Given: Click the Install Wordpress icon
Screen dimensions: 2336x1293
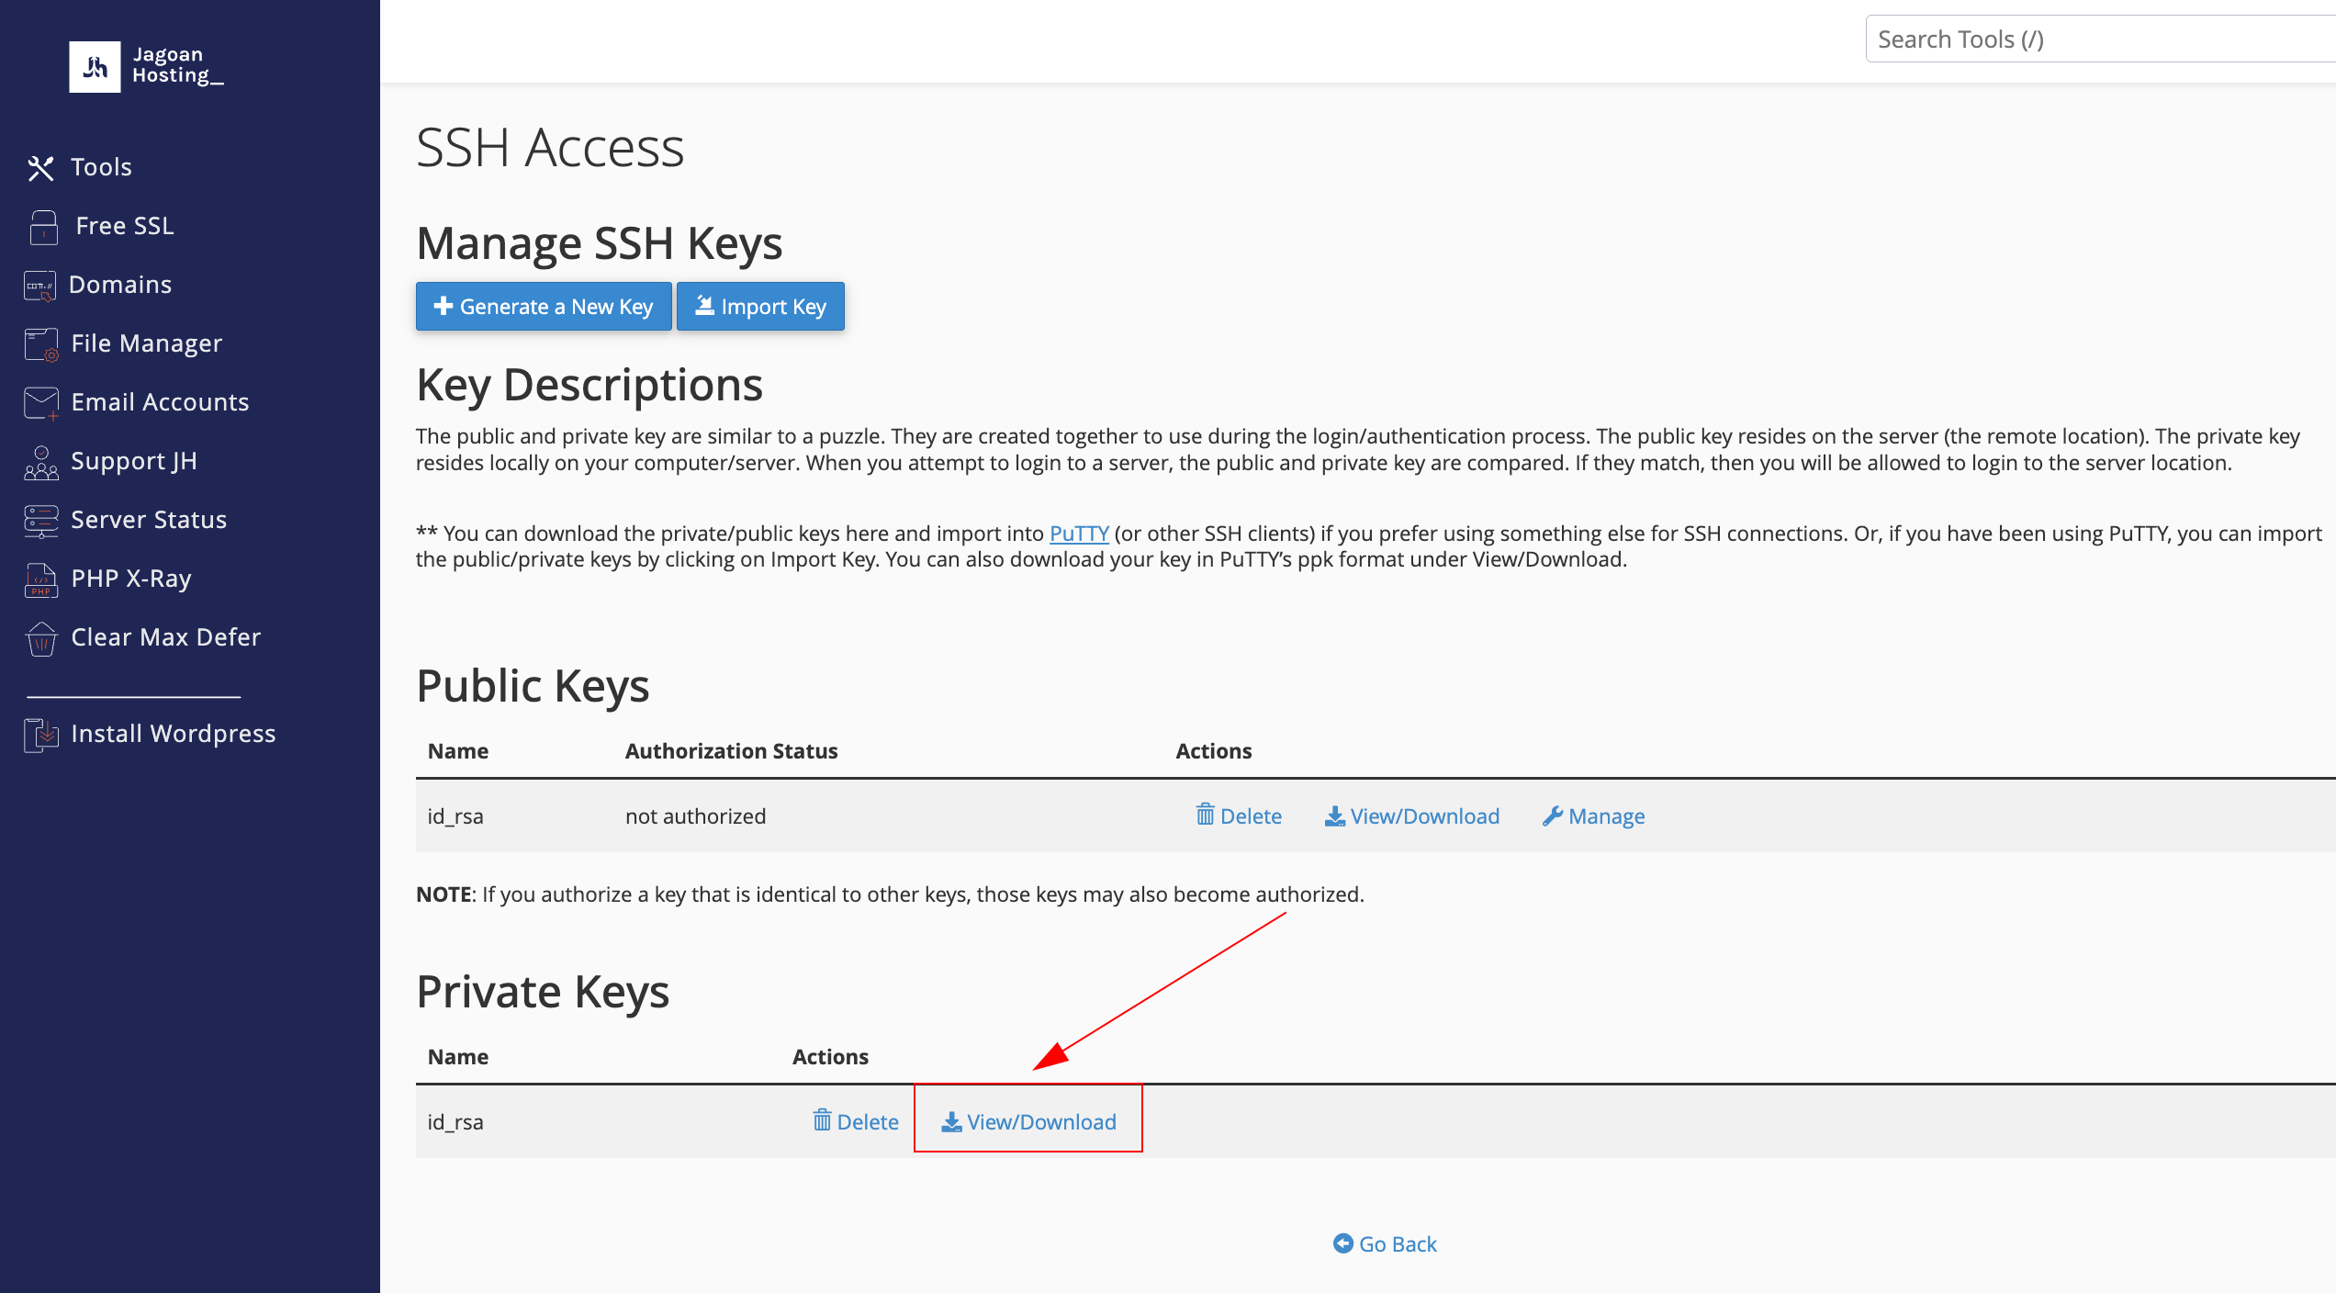Looking at the screenshot, I should pyautogui.click(x=41, y=735).
